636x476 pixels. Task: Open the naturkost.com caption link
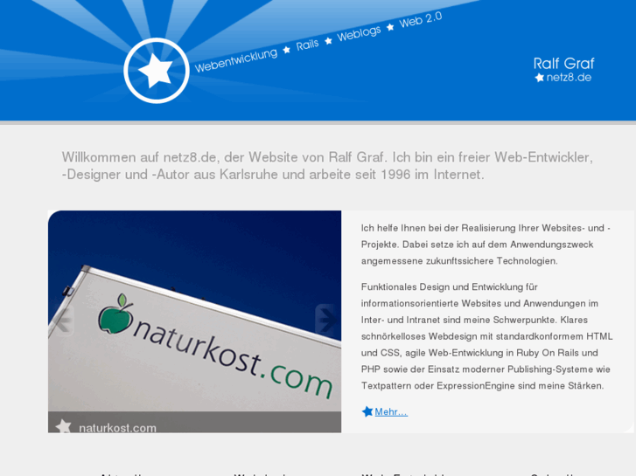pyautogui.click(x=117, y=428)
